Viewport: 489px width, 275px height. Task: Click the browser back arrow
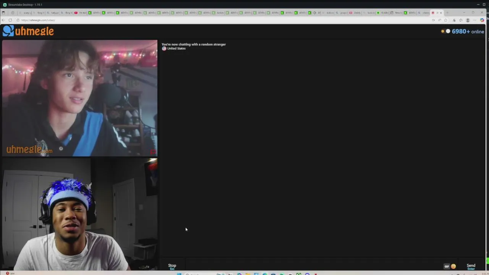[3, 20]
